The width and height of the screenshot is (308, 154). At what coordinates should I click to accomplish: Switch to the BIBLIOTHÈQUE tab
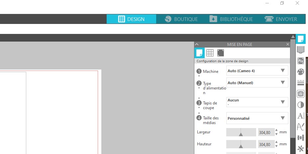click(231, 19)
